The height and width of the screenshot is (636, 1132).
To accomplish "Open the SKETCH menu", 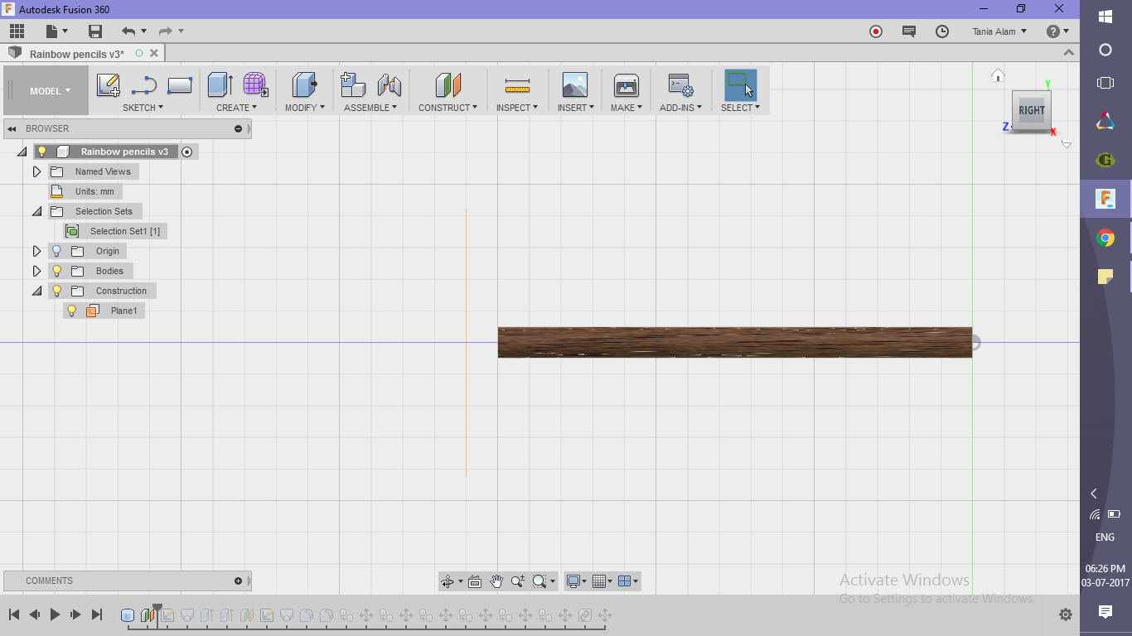I will click(x=143, y=108).
